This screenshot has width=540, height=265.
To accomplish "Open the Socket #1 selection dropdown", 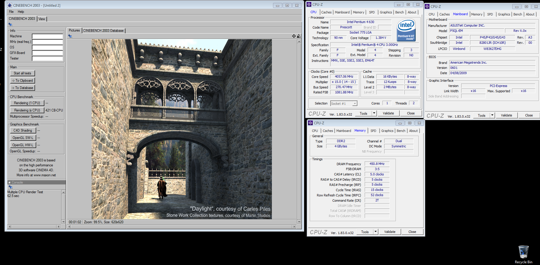I will point(355,104).
